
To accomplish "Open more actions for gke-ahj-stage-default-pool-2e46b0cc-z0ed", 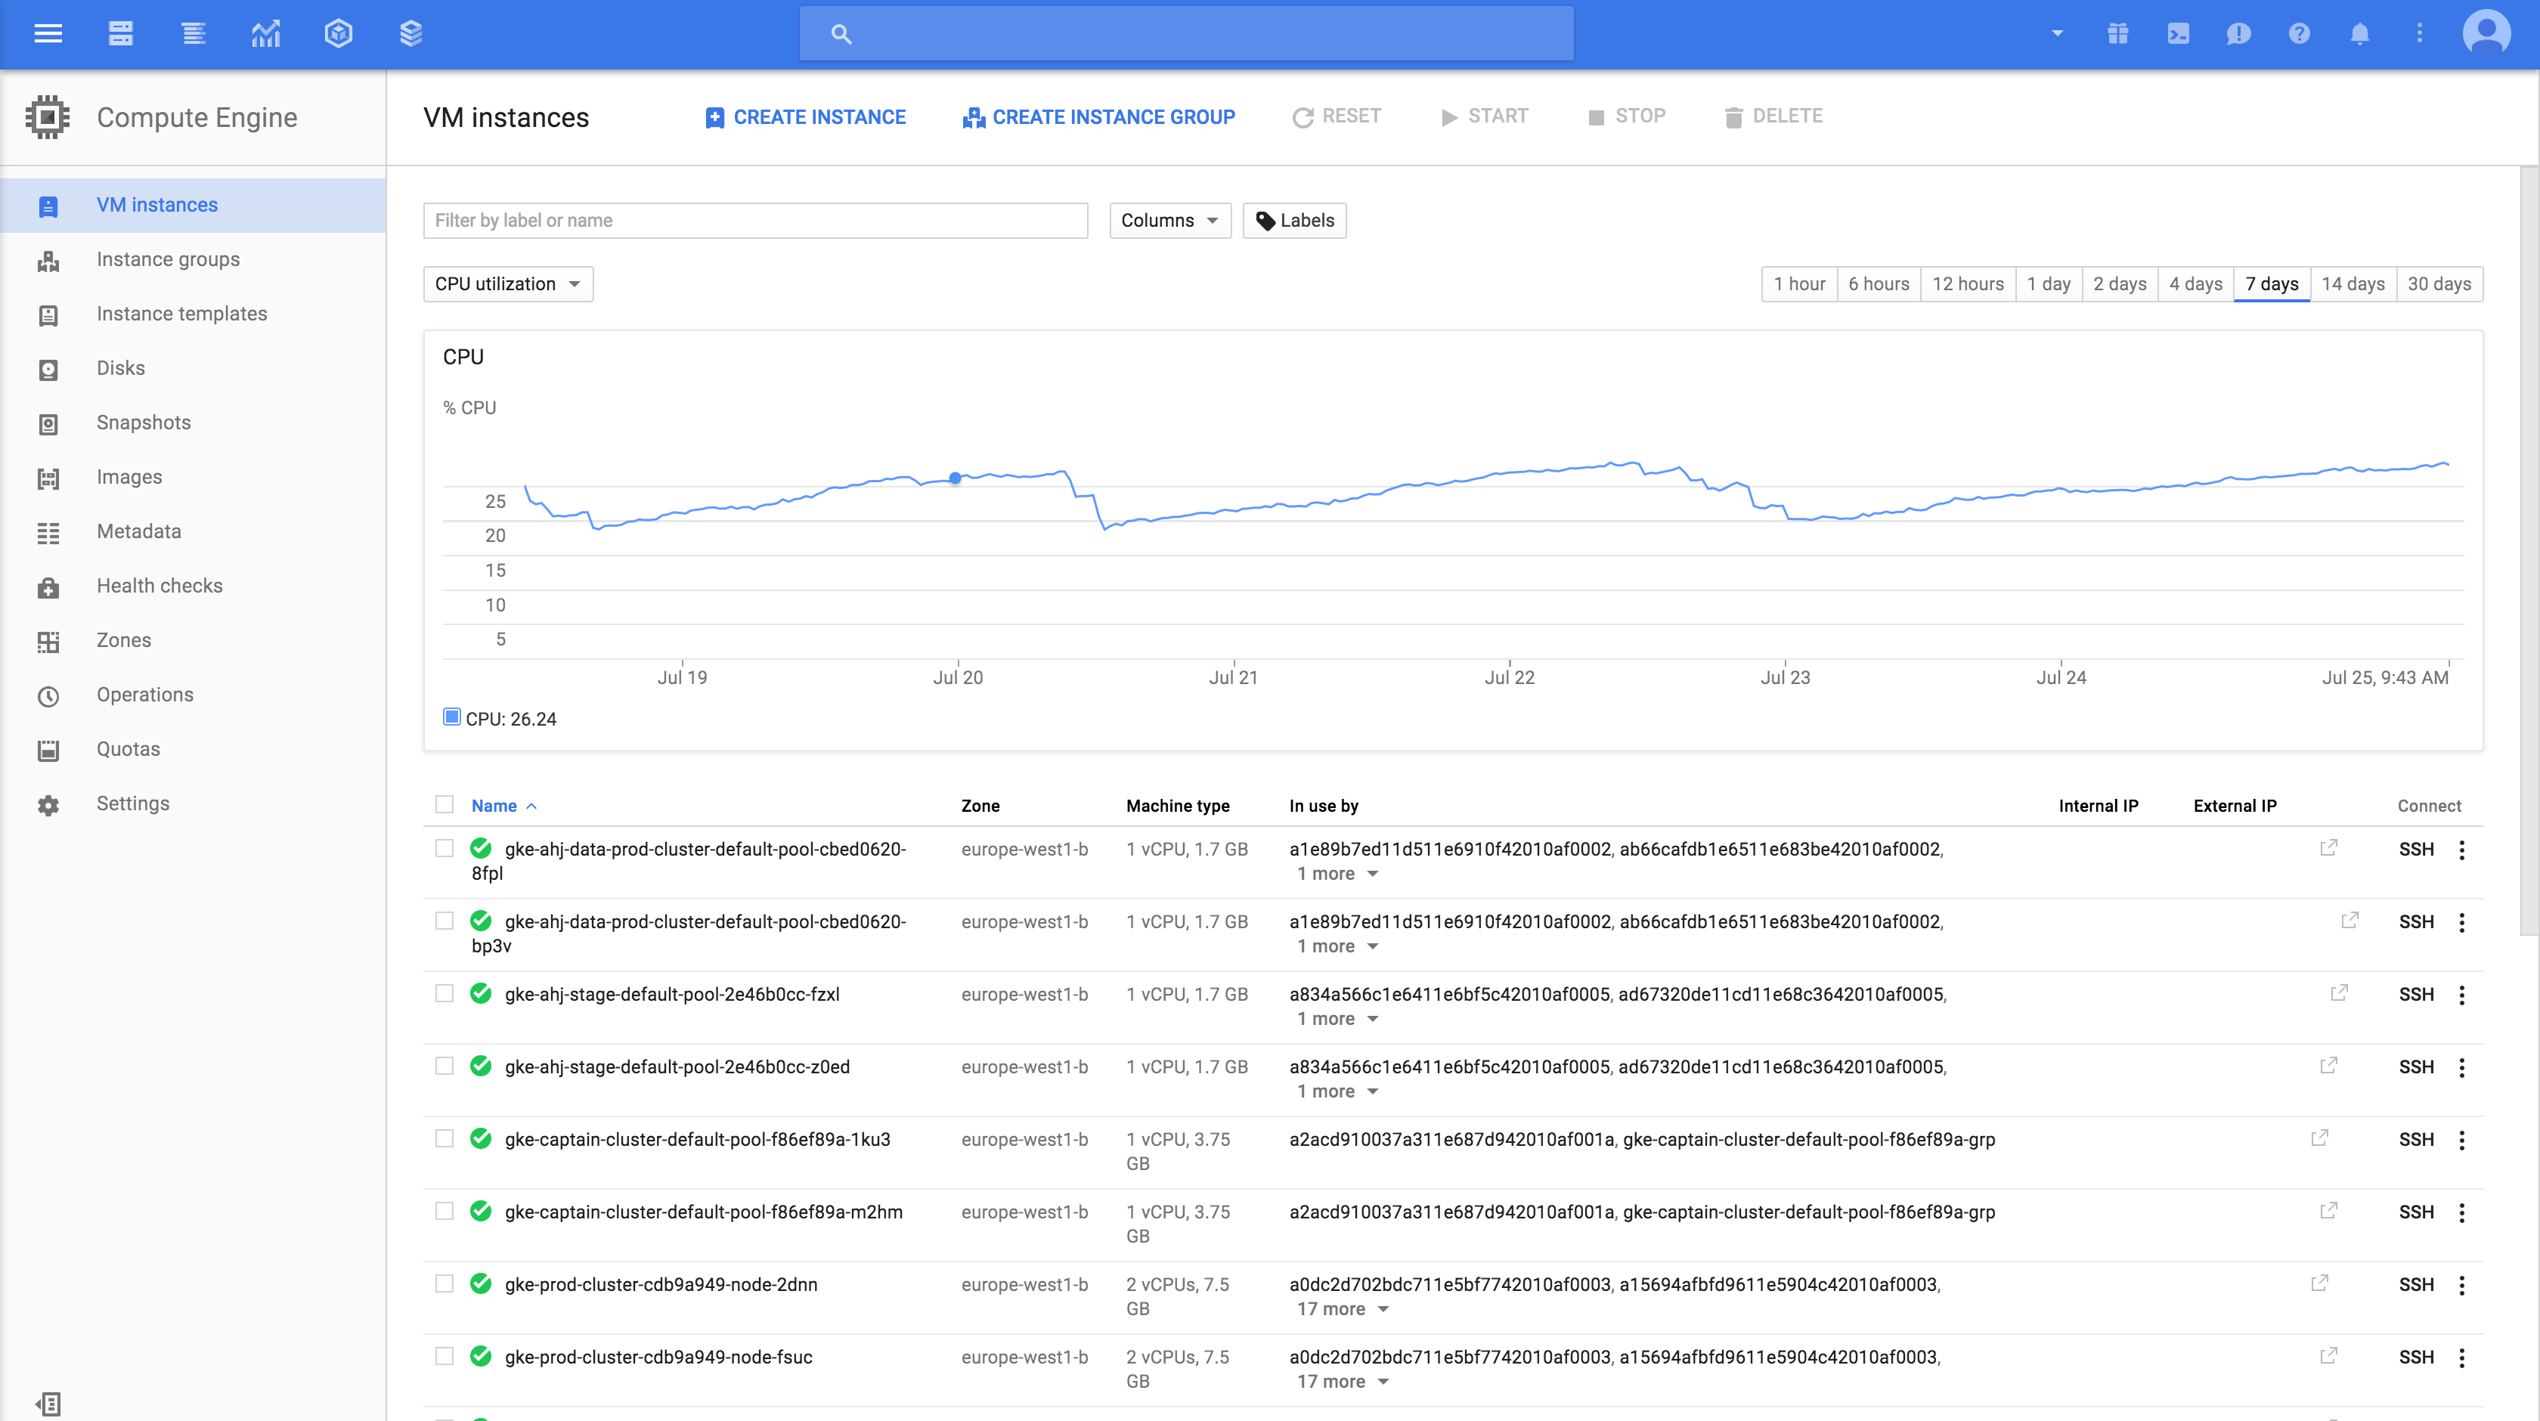I will pos(2461,1068).
